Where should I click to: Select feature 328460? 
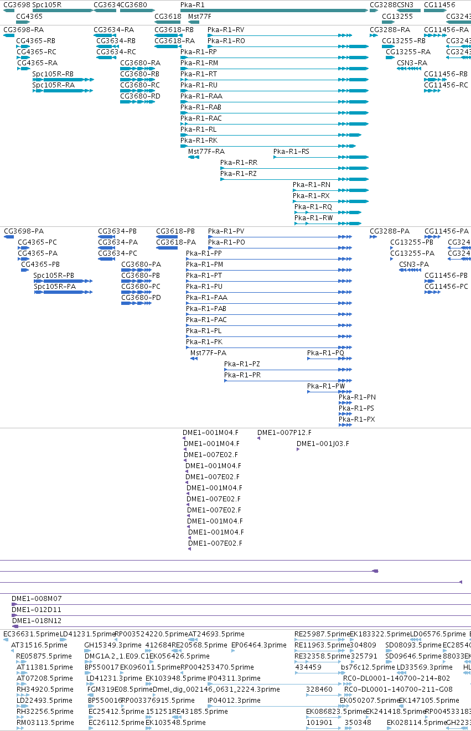(x=319, y=689)
